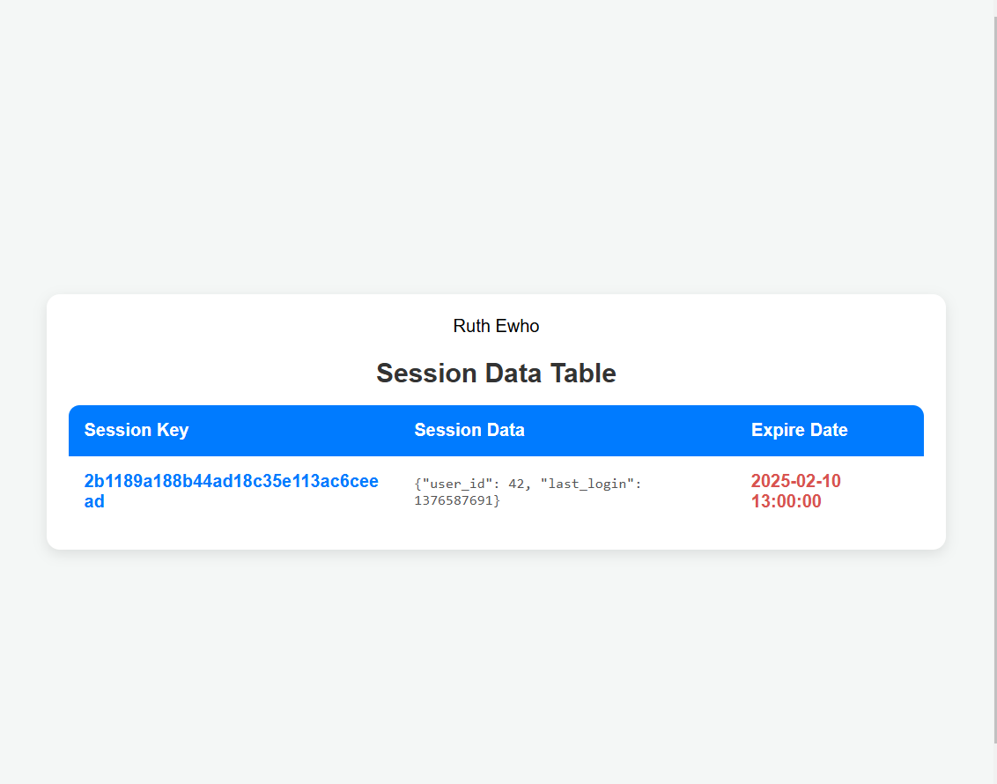Select the wrapped text 'ad' in session key
Screen dimensions: 997x784
93,501
